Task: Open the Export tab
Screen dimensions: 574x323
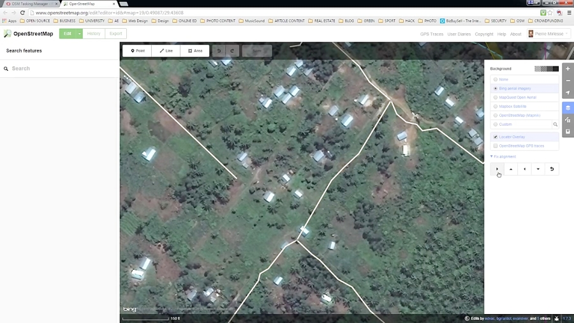Action: click(x=115, y=34)
